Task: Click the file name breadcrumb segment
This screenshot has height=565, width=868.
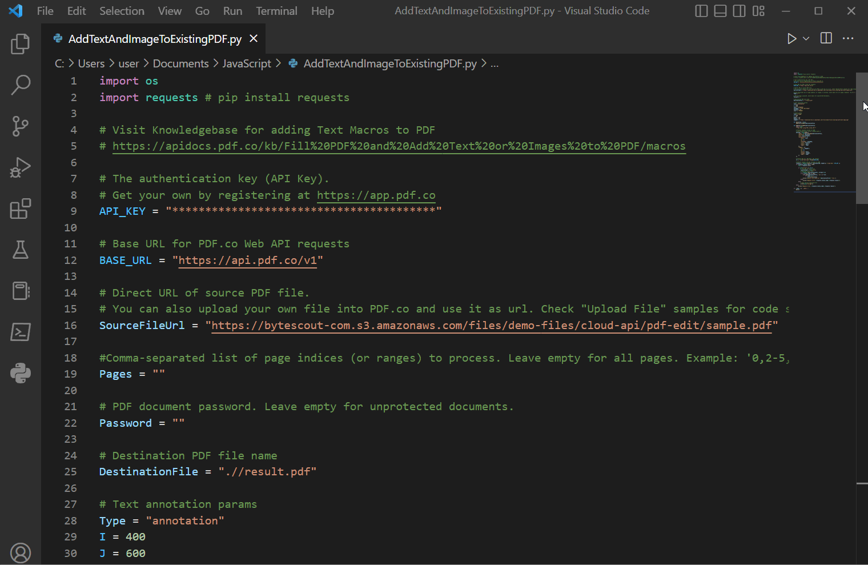Action: (389, 63)
